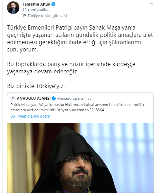Click Bu Tweet dizisini göster
This screenshot has width=159, height=193.
(x=31, y=116)
